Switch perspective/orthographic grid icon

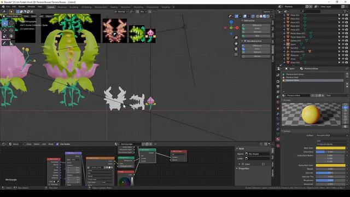click(x=236, y=54)
